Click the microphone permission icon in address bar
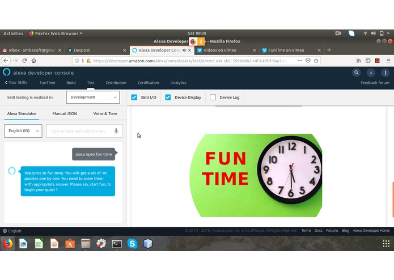394x280 pixels. (83, 61)
